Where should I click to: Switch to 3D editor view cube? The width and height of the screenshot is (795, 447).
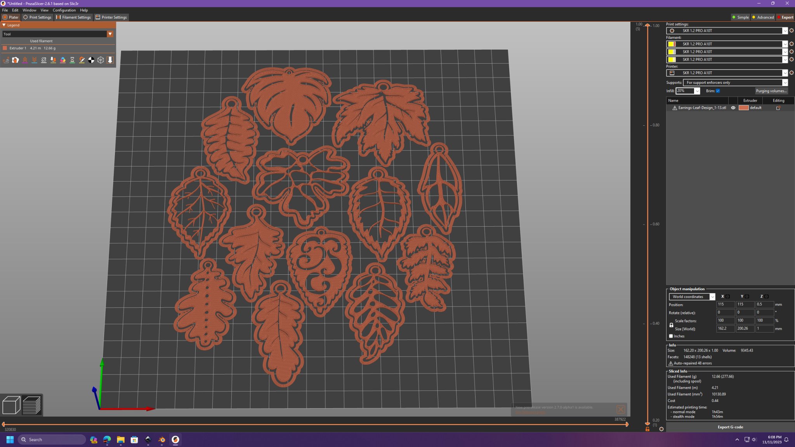[x=11, y=405]
